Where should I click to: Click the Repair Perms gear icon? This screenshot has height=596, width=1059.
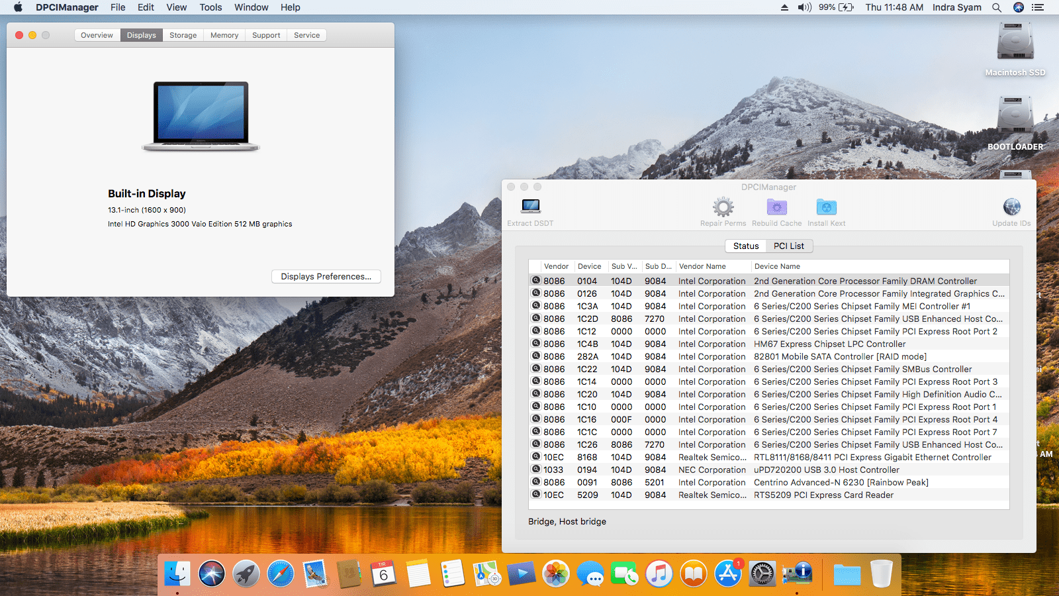[x=723, y=207]
